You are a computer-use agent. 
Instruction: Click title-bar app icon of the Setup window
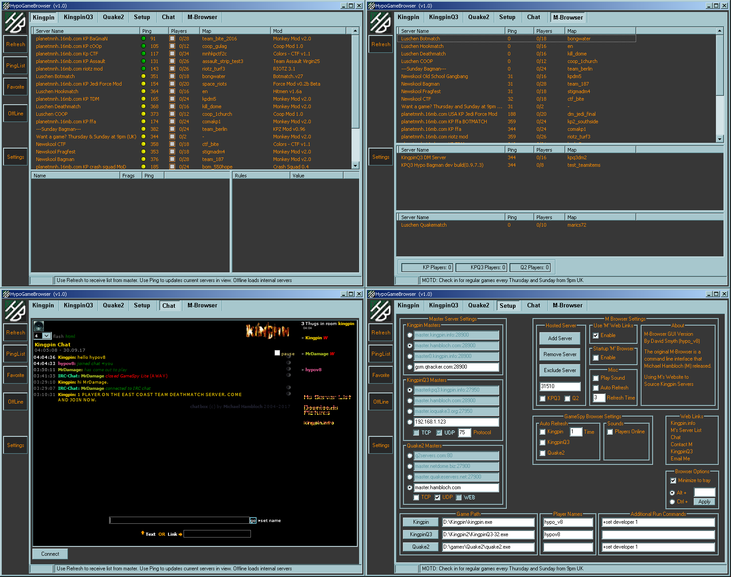(371, 294)
